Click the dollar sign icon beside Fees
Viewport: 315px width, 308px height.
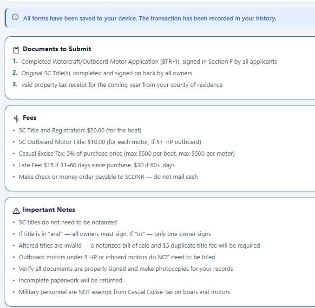click(x=16, y=118)
